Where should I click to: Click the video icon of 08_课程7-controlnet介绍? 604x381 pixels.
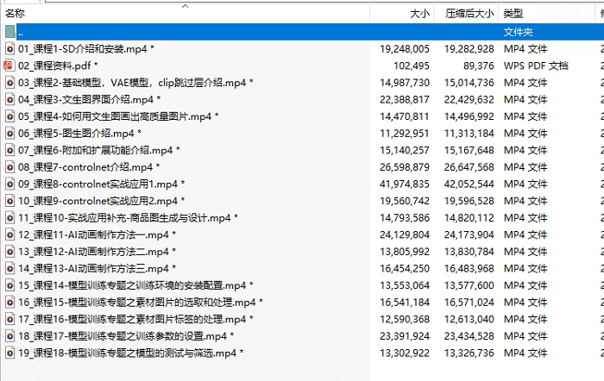click(x=9, y=167)
